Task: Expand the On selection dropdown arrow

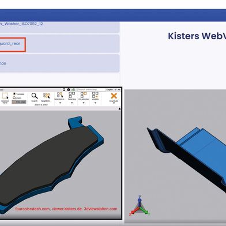Action: coord(84,103)
